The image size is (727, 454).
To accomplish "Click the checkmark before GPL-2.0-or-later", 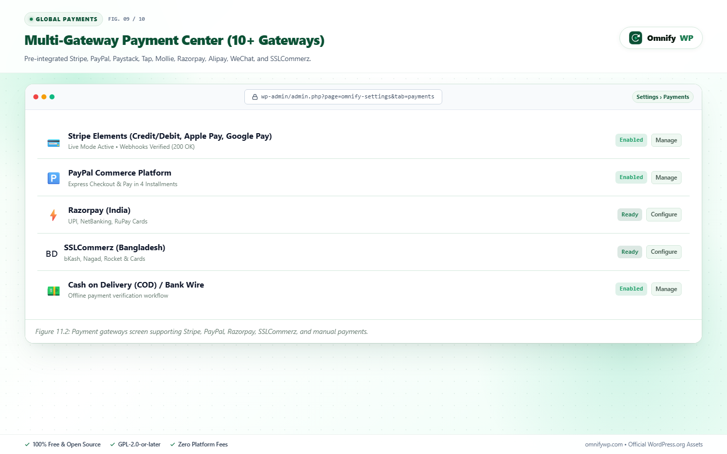I will tap(113, 444).
